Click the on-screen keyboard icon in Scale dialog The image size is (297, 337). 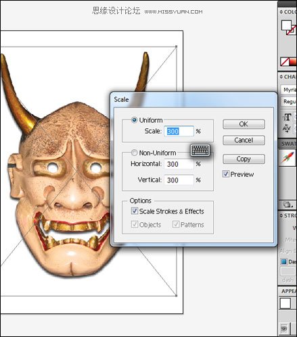tap(200, 150)
